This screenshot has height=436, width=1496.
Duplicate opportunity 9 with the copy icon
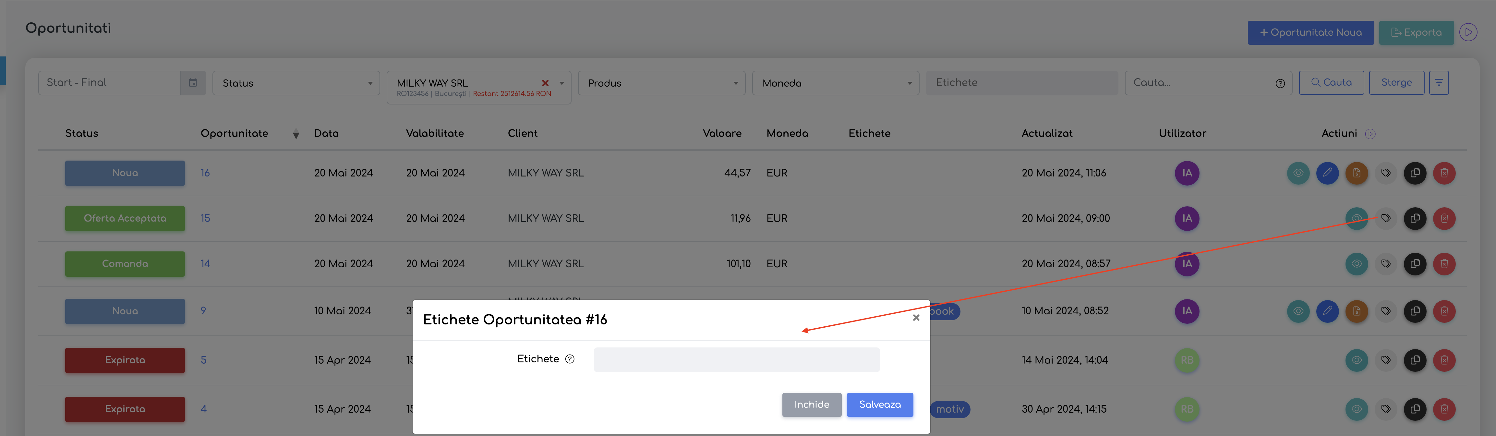(x=1415, y=311)
